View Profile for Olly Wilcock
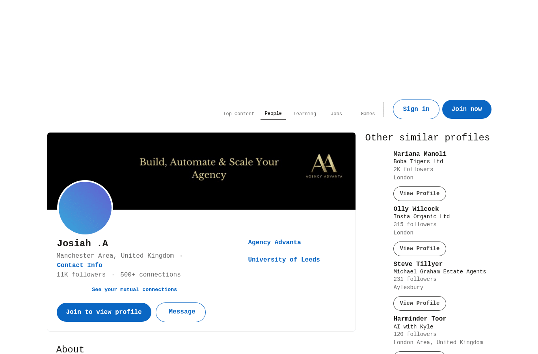The height and width of the screenshot is (354, 538). (420, 249)
